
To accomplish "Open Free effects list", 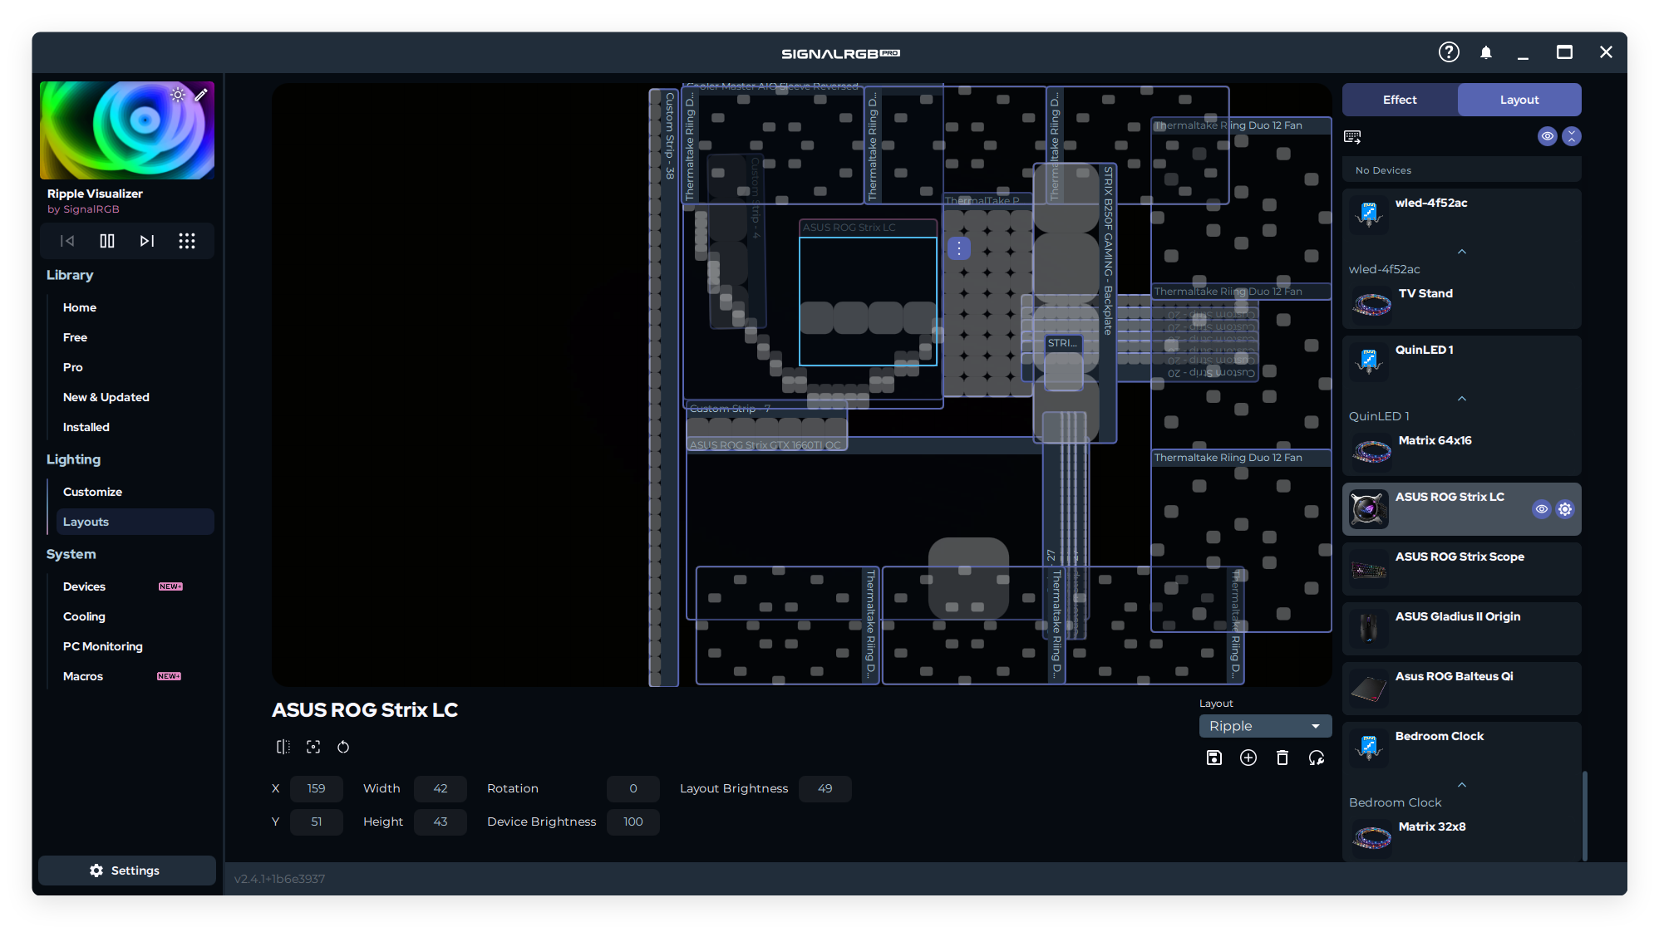I will coord(75,337).
